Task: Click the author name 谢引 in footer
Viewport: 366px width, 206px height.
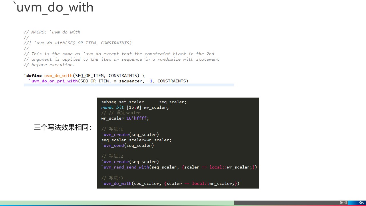Action: pyautogui.click(x=343, y=202)
